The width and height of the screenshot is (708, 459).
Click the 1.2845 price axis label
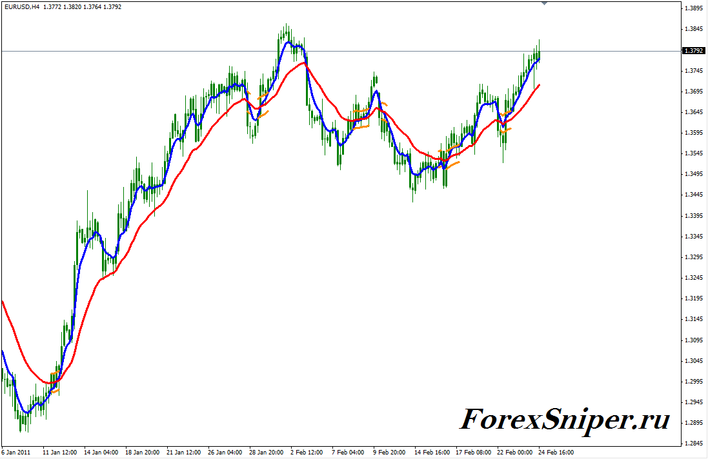693,444
